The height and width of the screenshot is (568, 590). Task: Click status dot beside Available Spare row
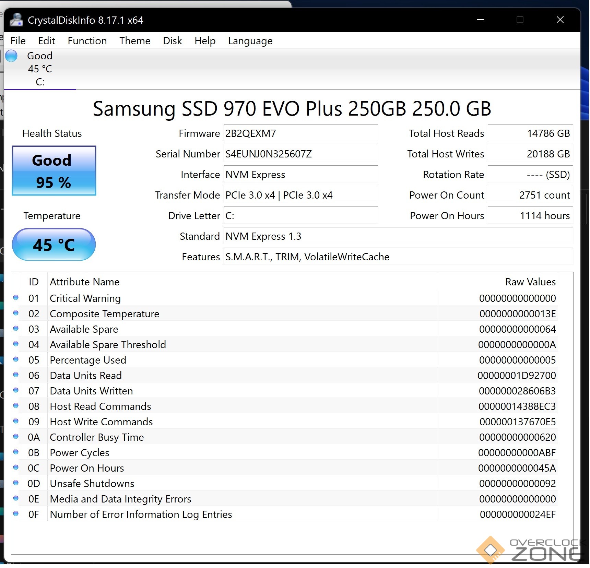(16, 329)
